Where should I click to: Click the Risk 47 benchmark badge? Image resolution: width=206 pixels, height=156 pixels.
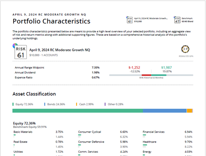pos(177,20)
